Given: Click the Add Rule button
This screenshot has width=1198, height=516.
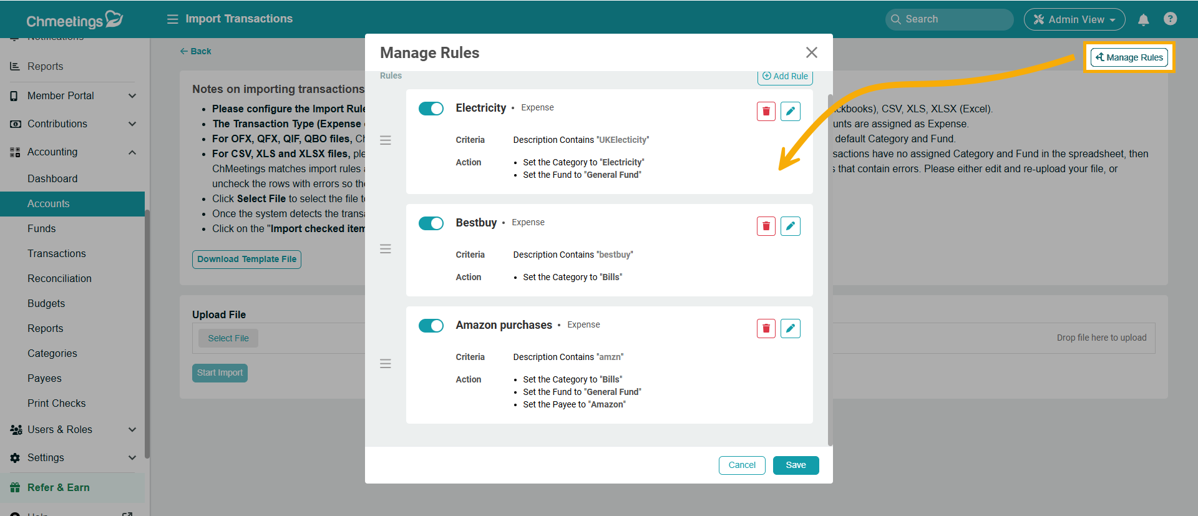Looking at the screenshot, I should (785, 76).
